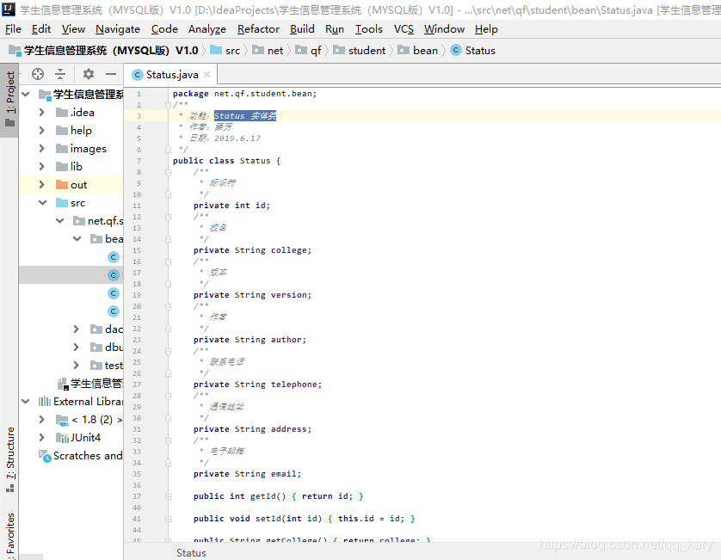
Task: Open the Refactor menu
Action: pyautogui.click(x=258, y=29)
